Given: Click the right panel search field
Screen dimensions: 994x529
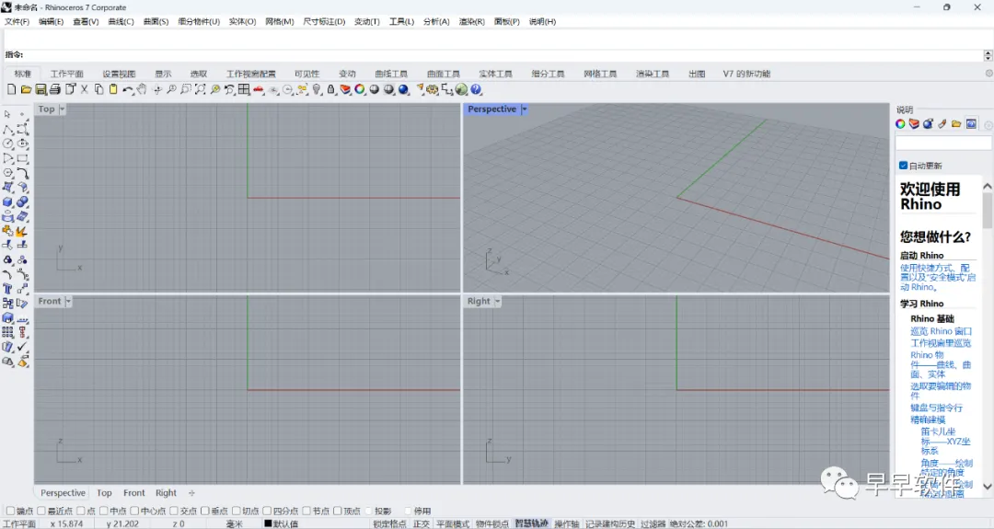Looking at the screenshot, I should pyautogui.click(x=942, y=144).
